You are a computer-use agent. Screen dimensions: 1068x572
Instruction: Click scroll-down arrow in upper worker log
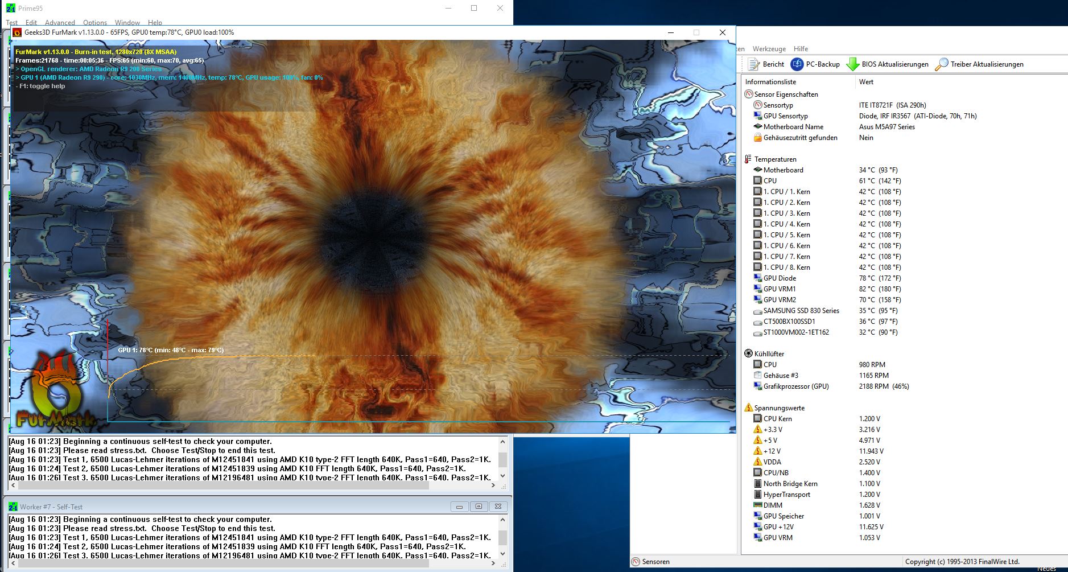tap(502, 476)
